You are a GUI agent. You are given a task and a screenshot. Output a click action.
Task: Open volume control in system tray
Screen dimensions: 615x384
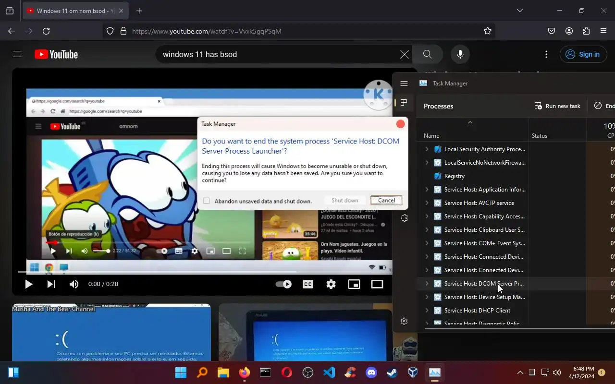(x=557, y=372)
